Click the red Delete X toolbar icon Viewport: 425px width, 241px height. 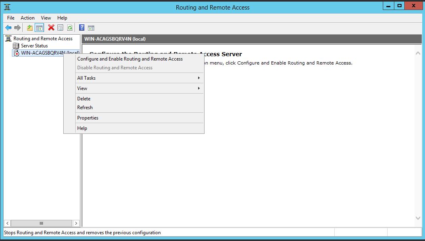coord(51,27)
